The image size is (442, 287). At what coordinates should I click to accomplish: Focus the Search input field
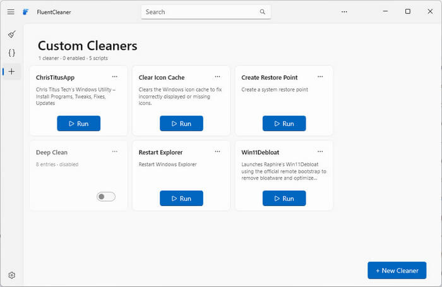click(x=206, y=12)
